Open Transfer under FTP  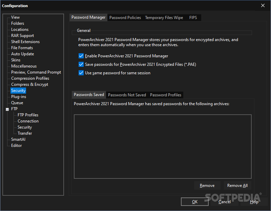tap(25, 133)
